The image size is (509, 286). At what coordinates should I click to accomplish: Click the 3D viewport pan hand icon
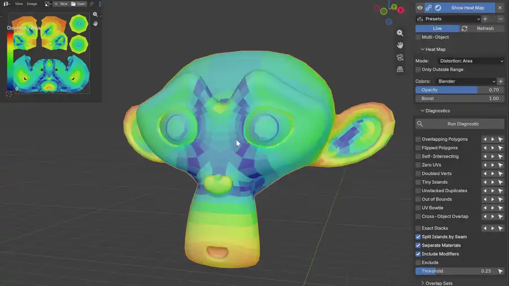(400, 45)
